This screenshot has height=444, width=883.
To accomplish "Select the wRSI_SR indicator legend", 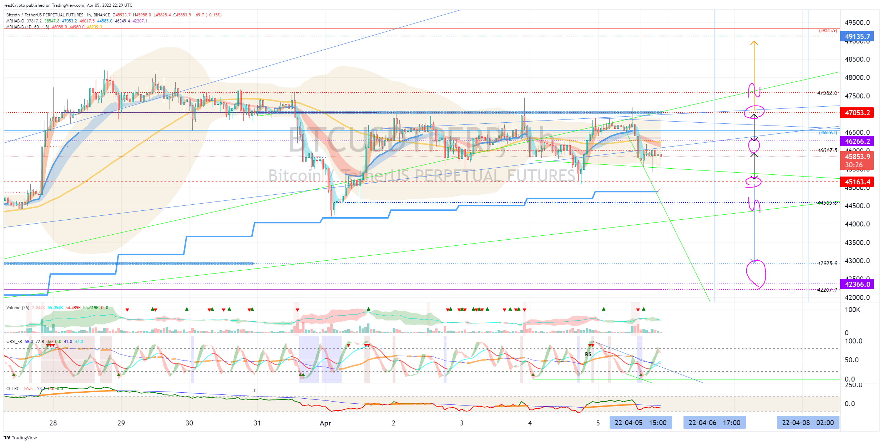I will [14, 342].
